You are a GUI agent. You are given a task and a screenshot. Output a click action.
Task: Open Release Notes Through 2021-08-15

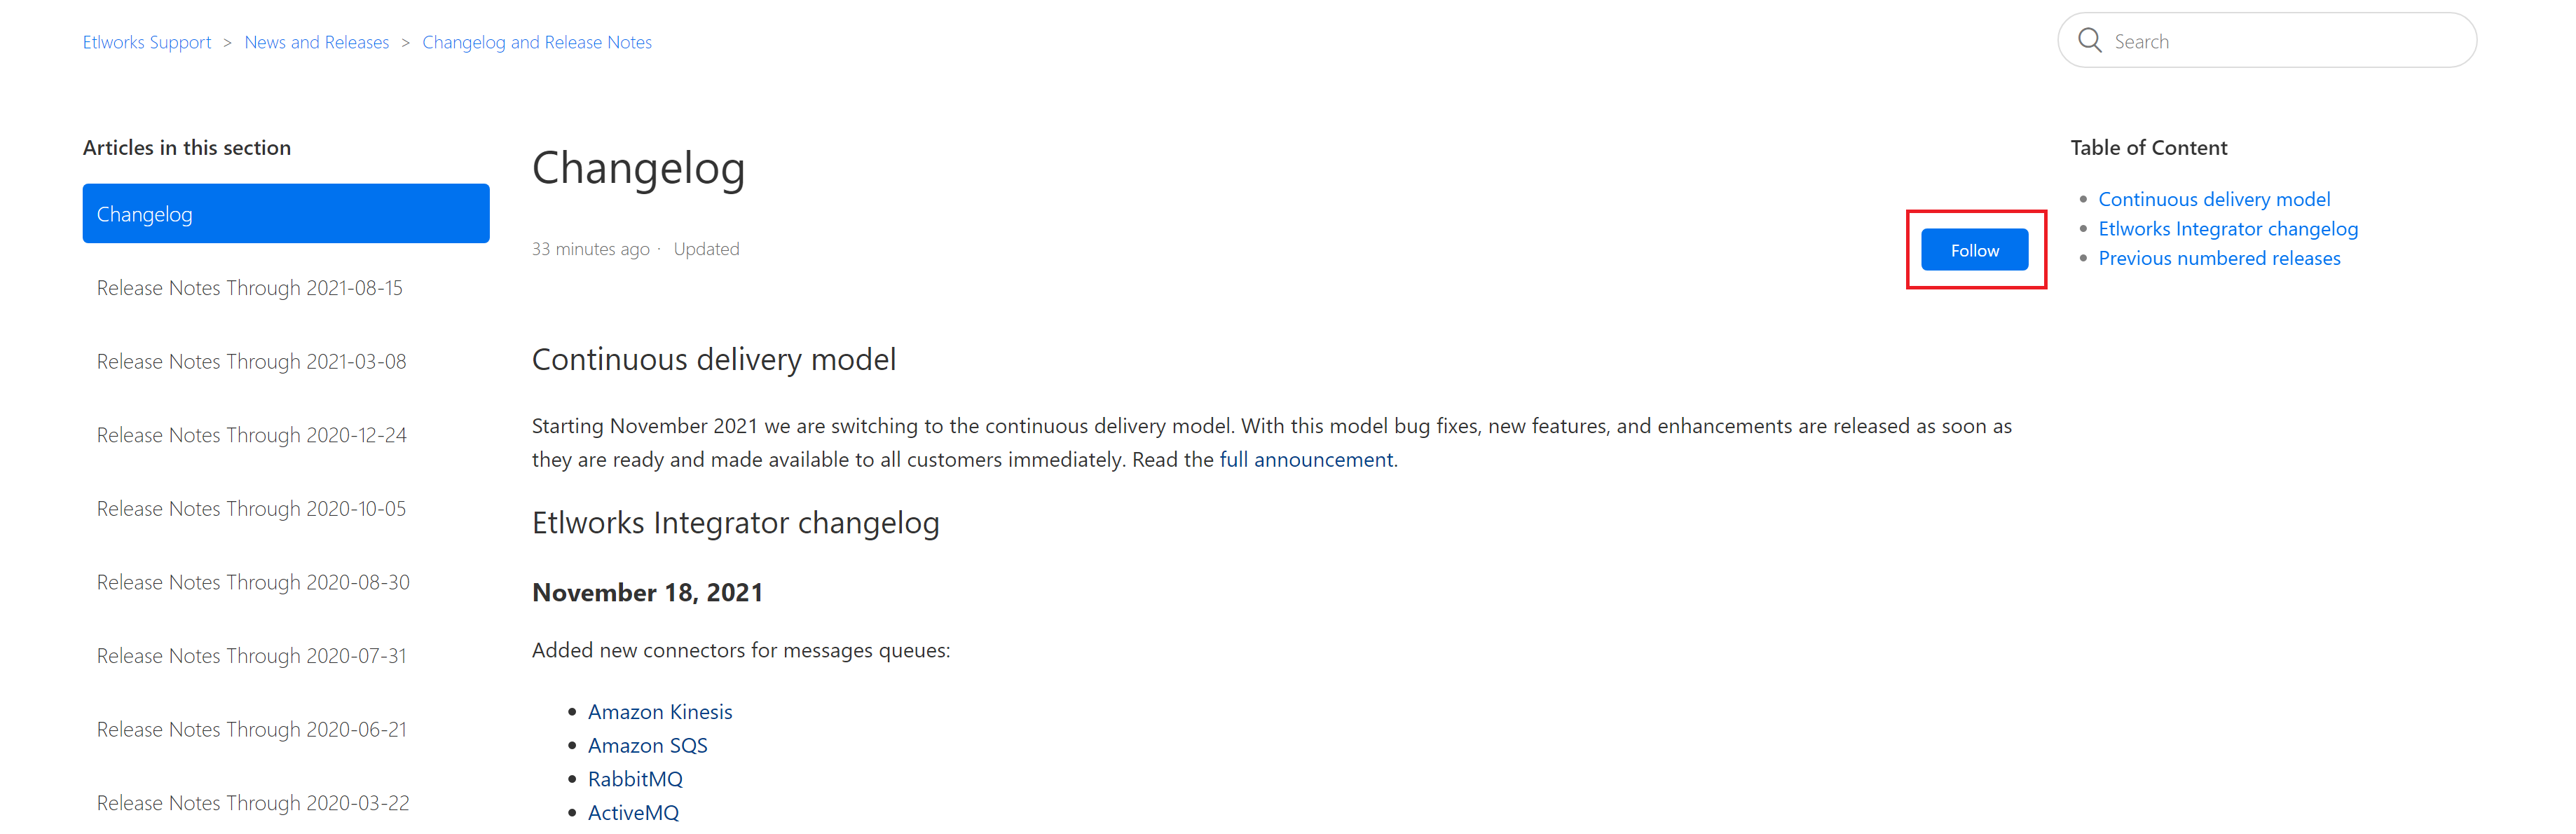[249, 288]
